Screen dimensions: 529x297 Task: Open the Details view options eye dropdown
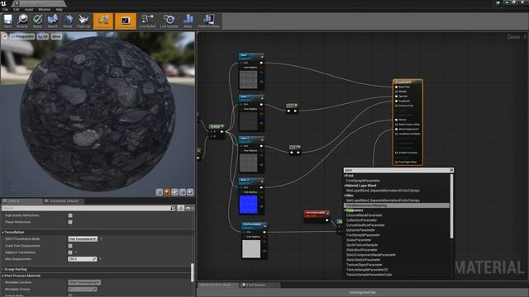(189, 208)
